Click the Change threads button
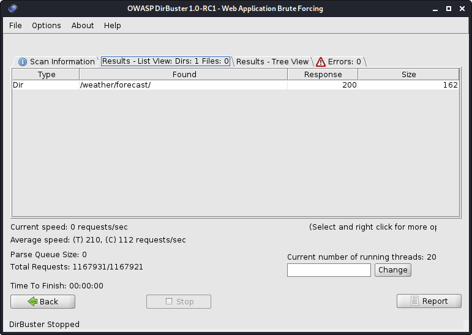The width and height of the screenshot is (472, 335). coord(393,270)
